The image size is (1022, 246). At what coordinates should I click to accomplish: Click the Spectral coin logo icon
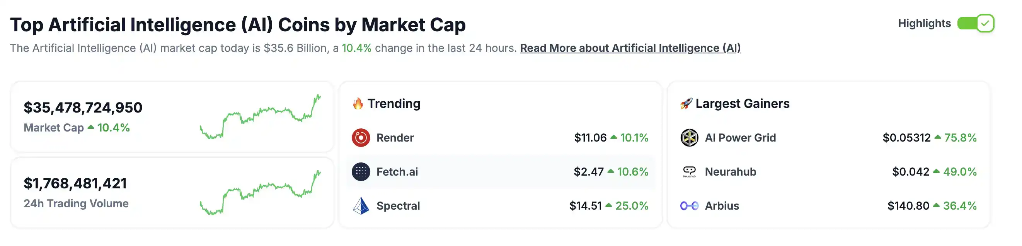point(361,206)
